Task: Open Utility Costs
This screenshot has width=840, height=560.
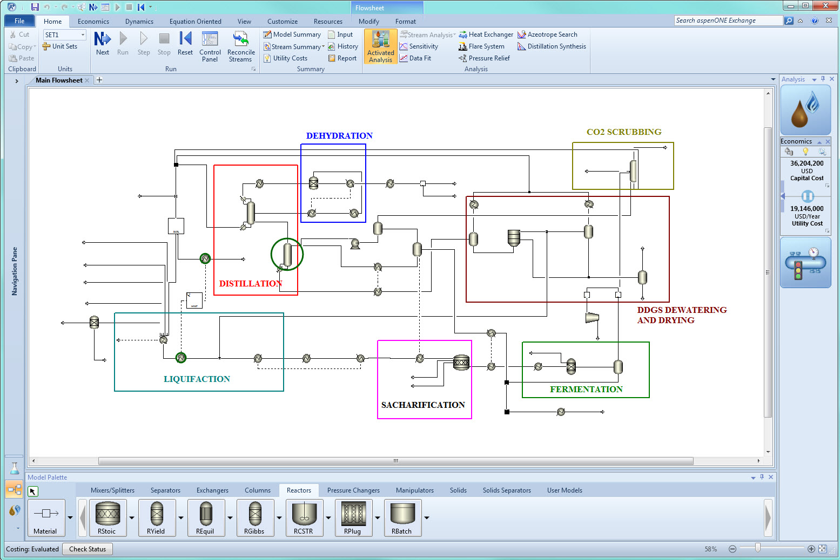Action: coord(285,58)
